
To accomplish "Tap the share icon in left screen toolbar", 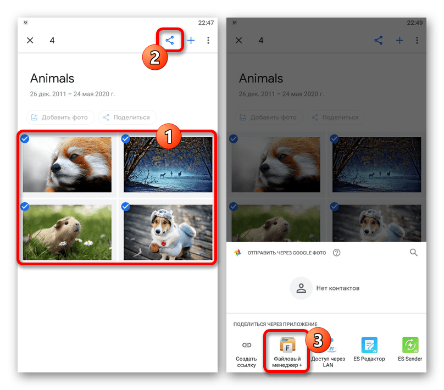I will [x=170, y=40].
